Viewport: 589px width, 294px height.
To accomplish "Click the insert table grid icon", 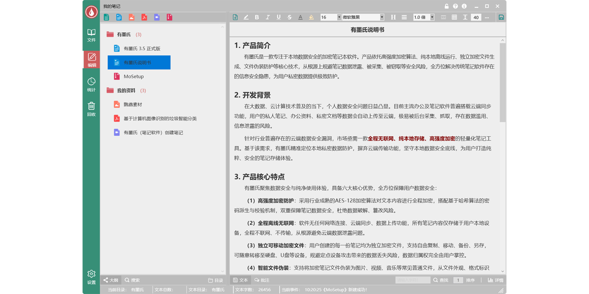I will pyautogui.click(x=455, y=17).
